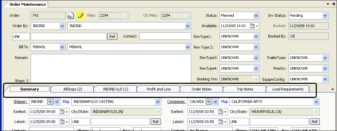Viewport: 337px width, 131px height.
Task: Click the yellow pencil edit icon
Action: point(80,15)
